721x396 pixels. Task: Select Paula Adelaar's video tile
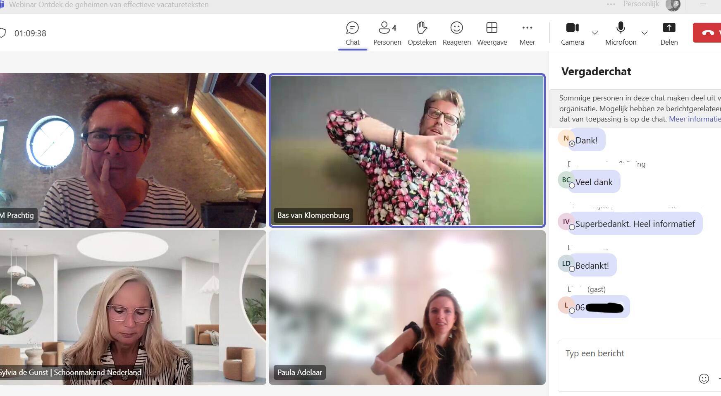click(407, 307)
